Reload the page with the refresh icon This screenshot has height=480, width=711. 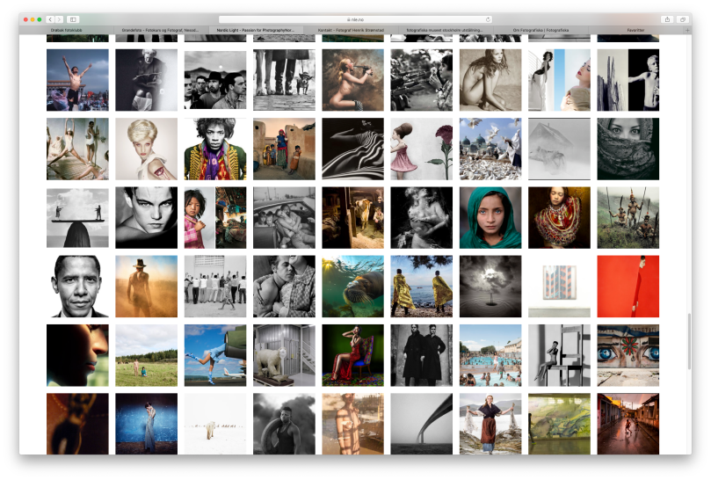[488, 19]
